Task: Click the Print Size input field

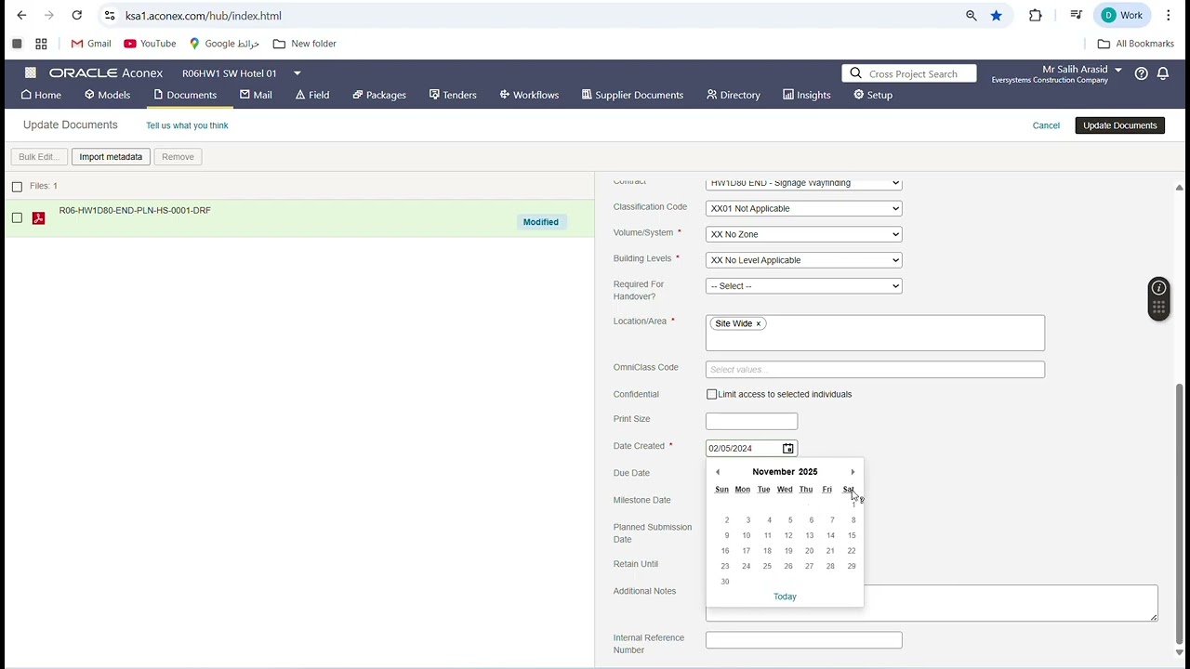Action: (x=751, y=421)
